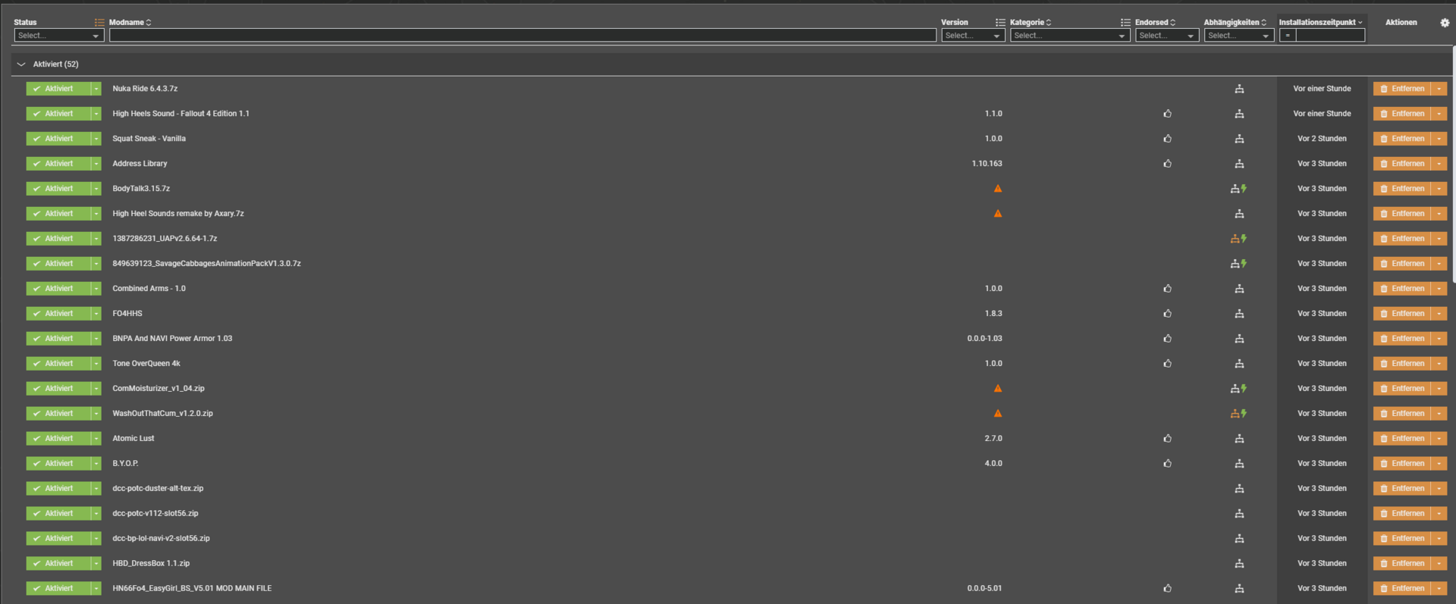Sort by the Abhängigkeiten column header

click(1235, 23)
